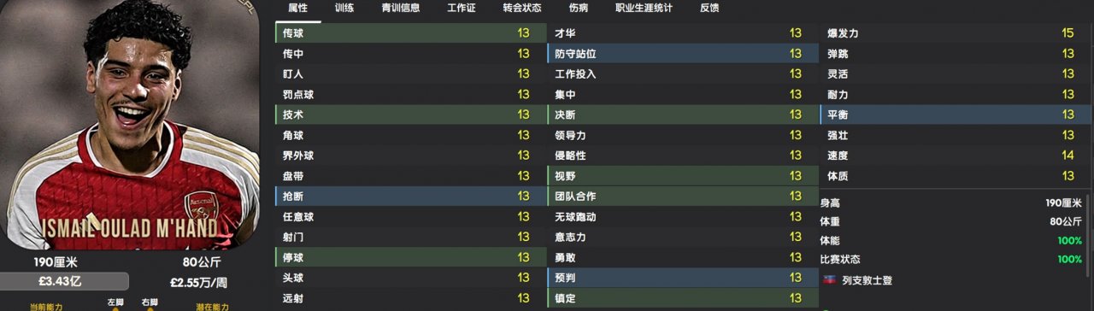Switch to the 反馈 tab
This screenshot has height=311, width=1094.
coord(709,8)
